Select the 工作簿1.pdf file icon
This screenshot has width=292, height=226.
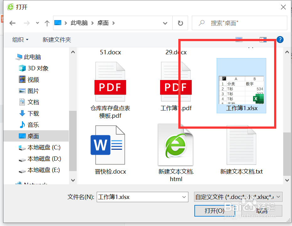(176, 82)
